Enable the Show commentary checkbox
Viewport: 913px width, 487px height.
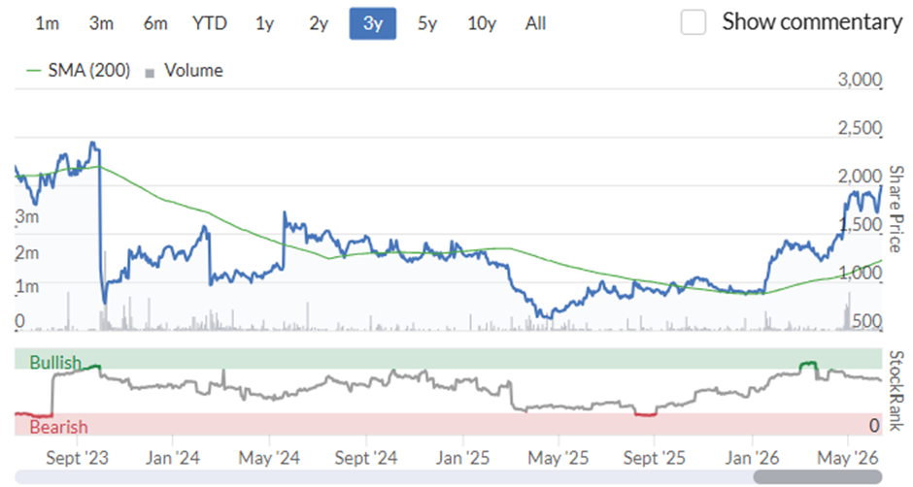693,22
